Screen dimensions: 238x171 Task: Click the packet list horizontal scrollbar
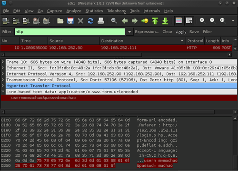click(x=73, y=55)
